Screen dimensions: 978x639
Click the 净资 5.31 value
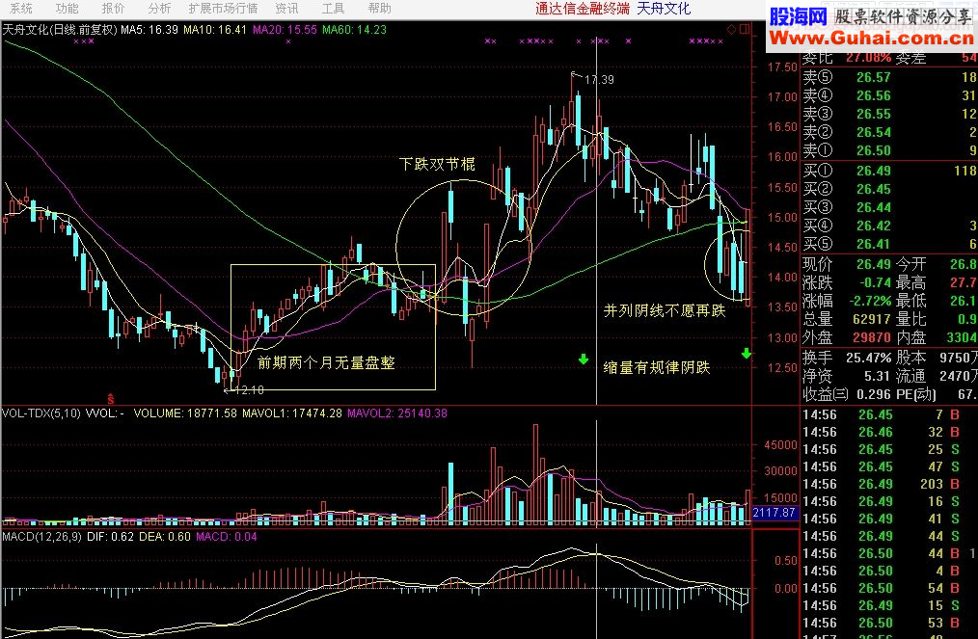877,376
